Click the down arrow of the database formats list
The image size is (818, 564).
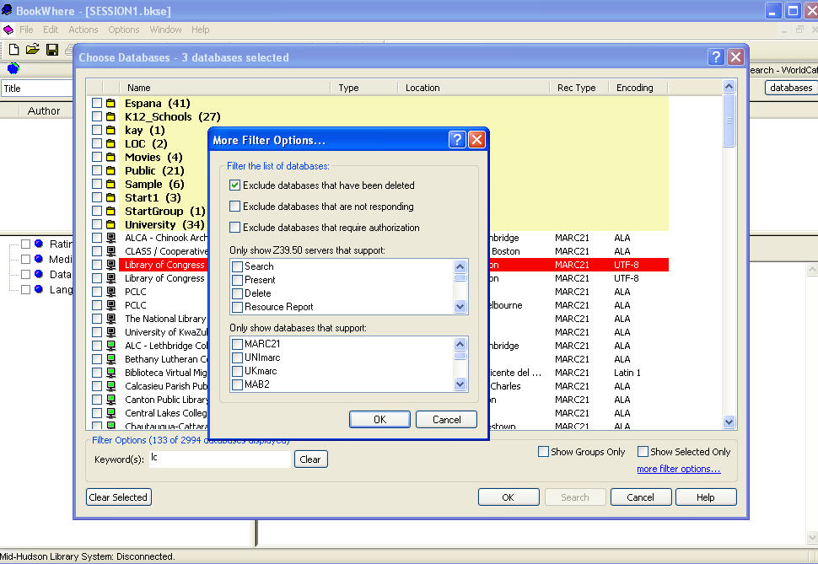[460, 384]
